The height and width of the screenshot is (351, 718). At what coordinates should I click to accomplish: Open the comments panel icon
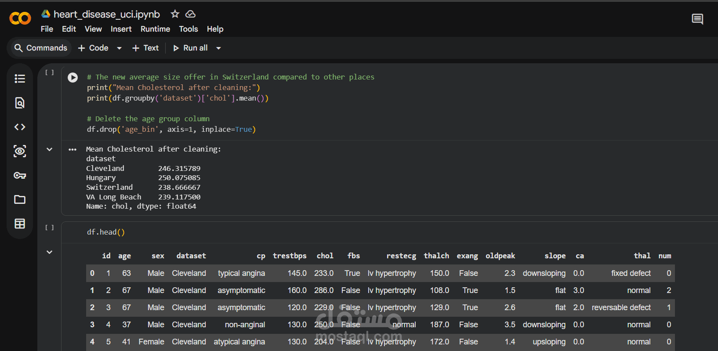click(x=697, y=19)
